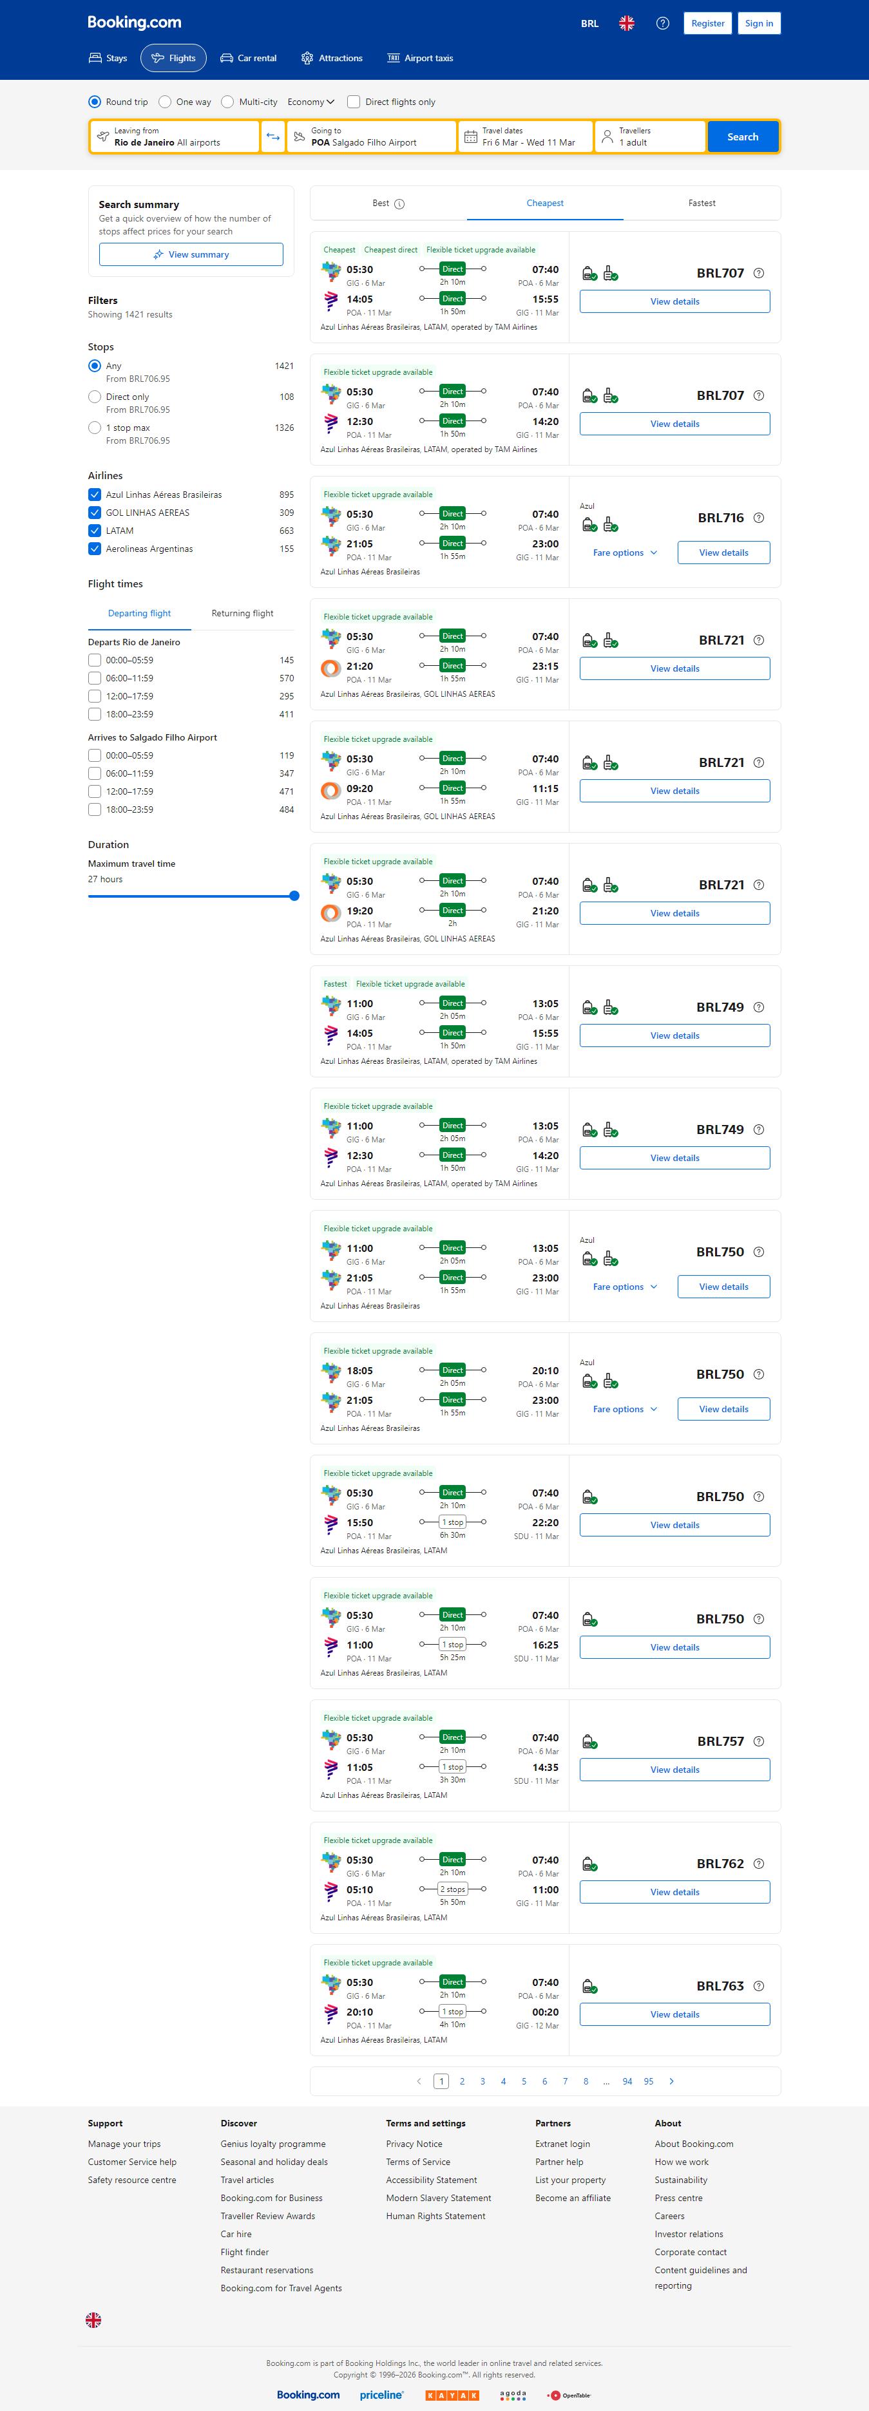The width and height of the screenshot is (869, 2411).
Task: Open the Travellers 1 adult selector
Action: [651, 137]
